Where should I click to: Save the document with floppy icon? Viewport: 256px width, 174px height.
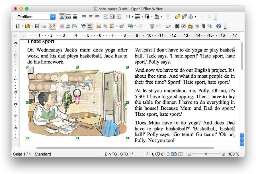tap(37, 26)
